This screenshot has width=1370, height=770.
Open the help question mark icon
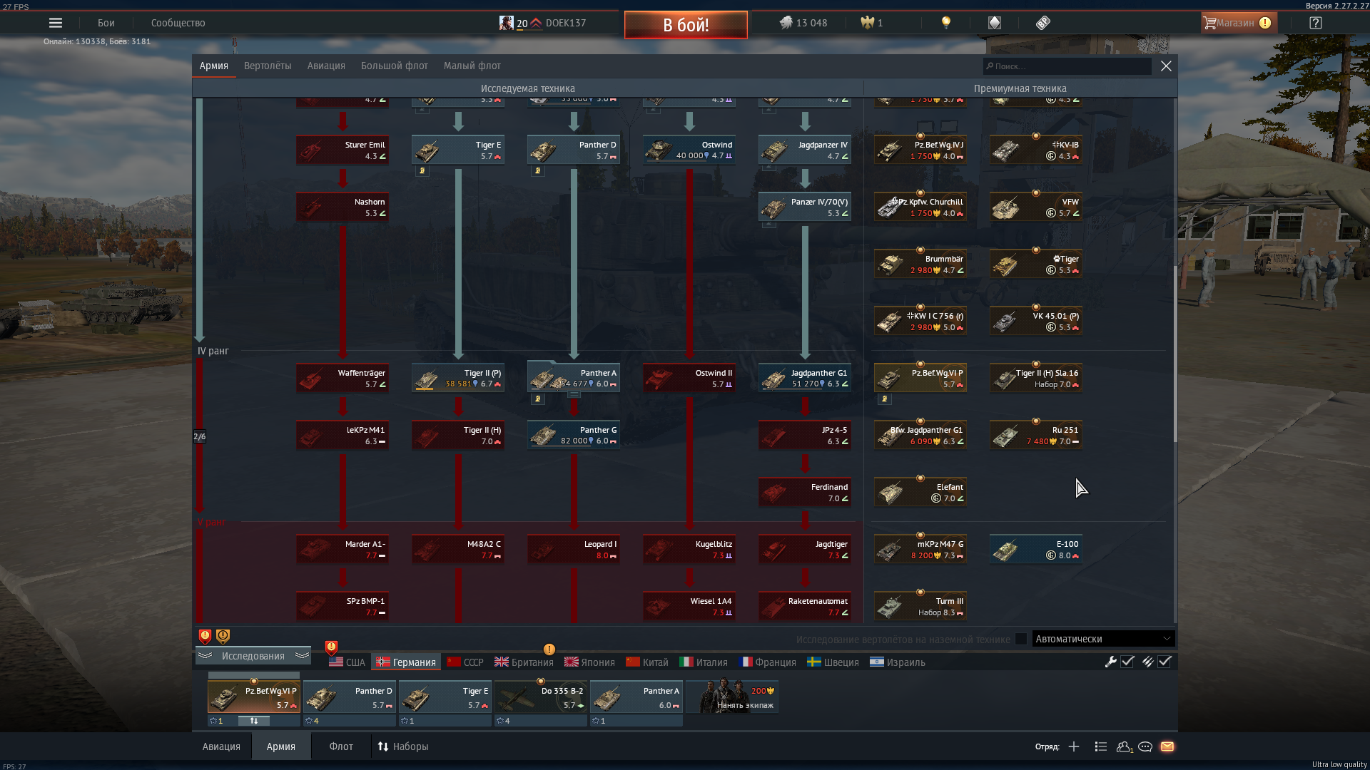click(x=1316, y=23)
